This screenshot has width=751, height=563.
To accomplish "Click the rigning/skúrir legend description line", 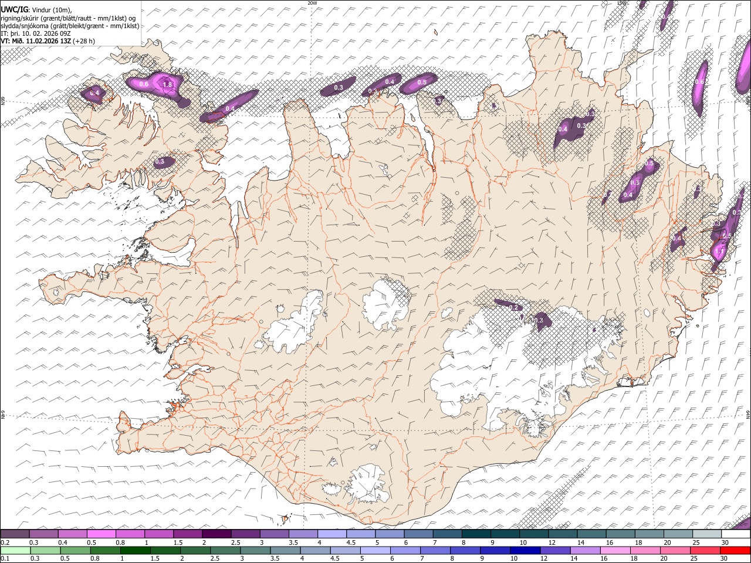I will (x=68, y=18).
